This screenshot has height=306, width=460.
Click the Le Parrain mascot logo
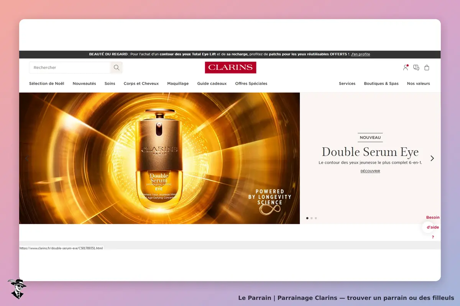click(17, 289)
